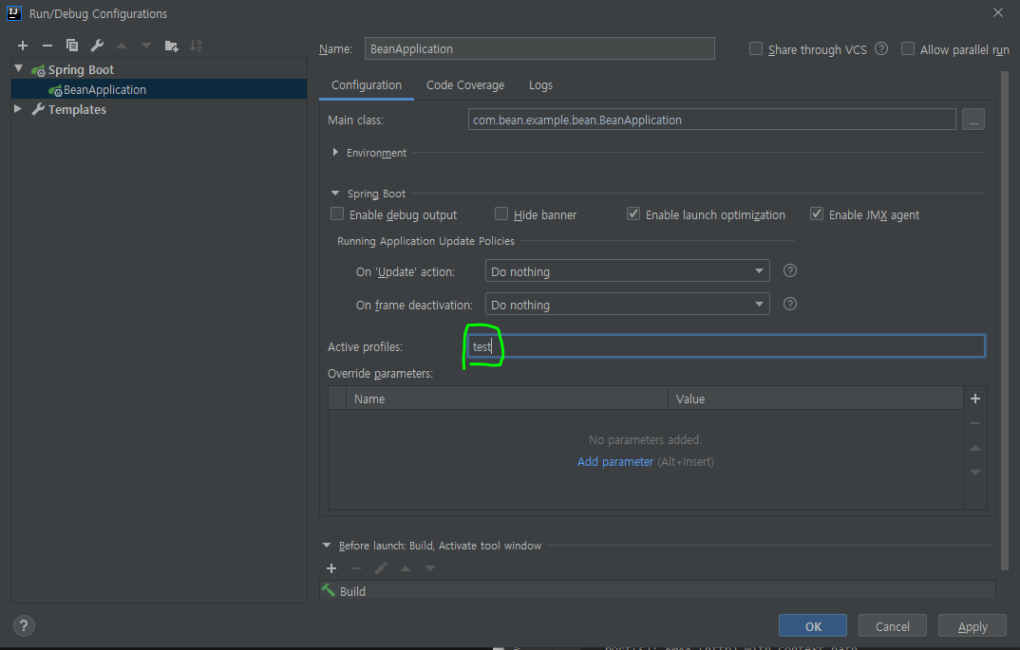
Task: Open the On 'Update' action dropdown
Action: click(x=627, y=270)
